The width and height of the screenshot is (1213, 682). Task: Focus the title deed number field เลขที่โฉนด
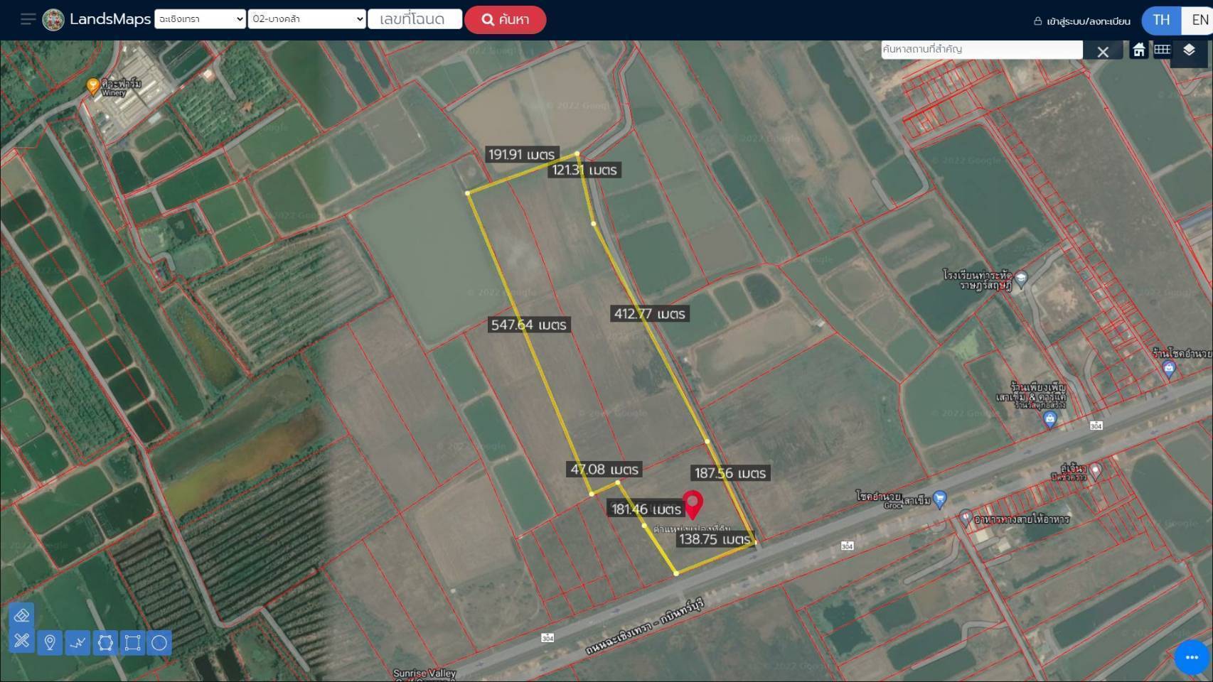tap(415, 19)
